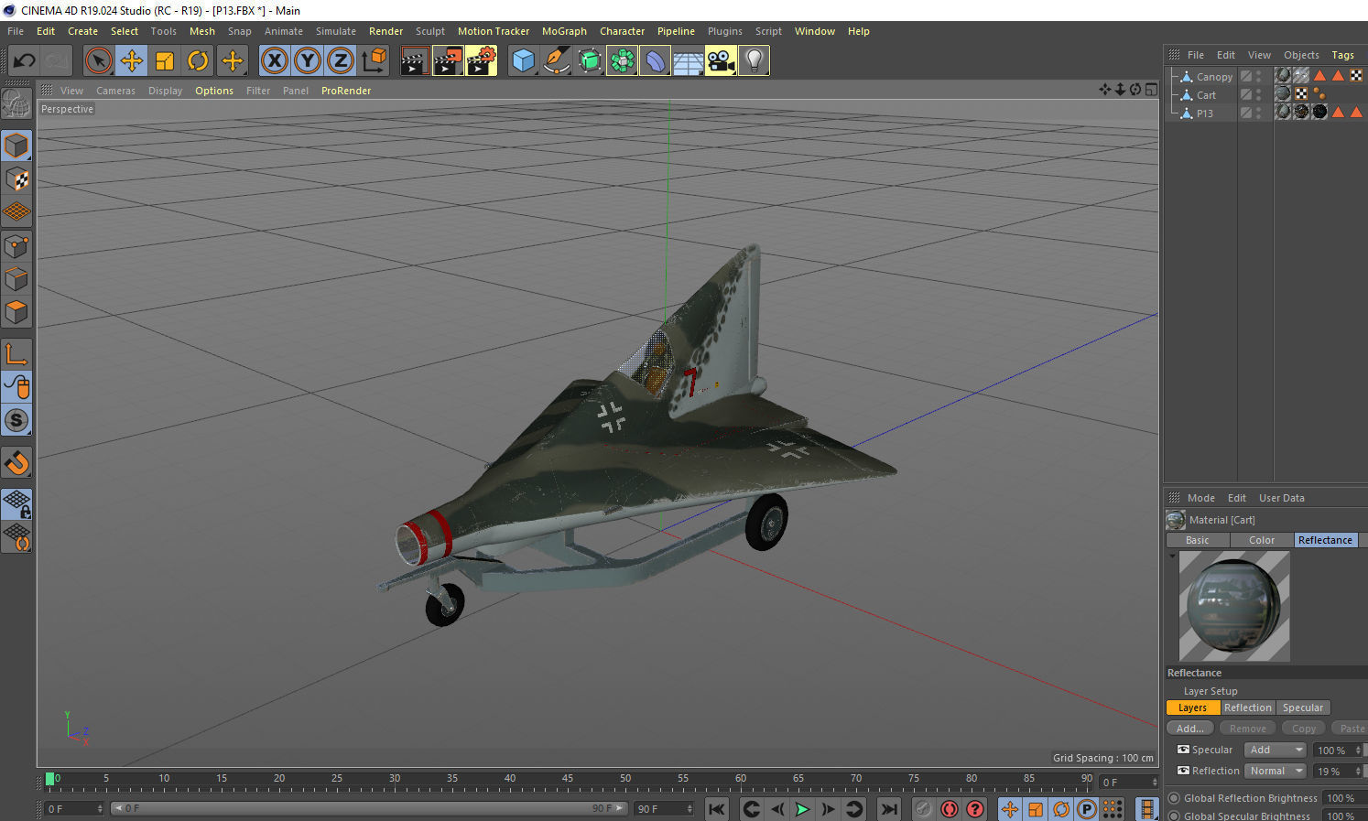The height and width of the screenshot is (821, 1368).
Task: Click the Copy layer button
Action: pos(1304,729)
